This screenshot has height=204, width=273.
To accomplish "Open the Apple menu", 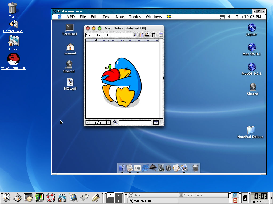I will click(x=59, y=17).
